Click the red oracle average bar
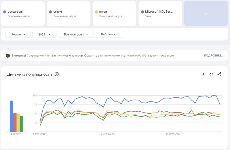The height and width of the screenshot is (151, 230). (x=15, y=122)
